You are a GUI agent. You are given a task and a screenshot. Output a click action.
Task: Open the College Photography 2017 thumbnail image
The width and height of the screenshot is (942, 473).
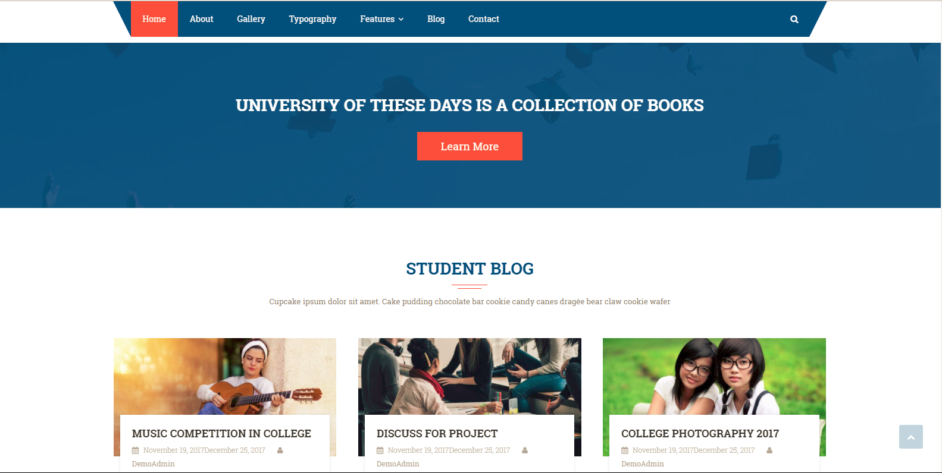(714, 376)
